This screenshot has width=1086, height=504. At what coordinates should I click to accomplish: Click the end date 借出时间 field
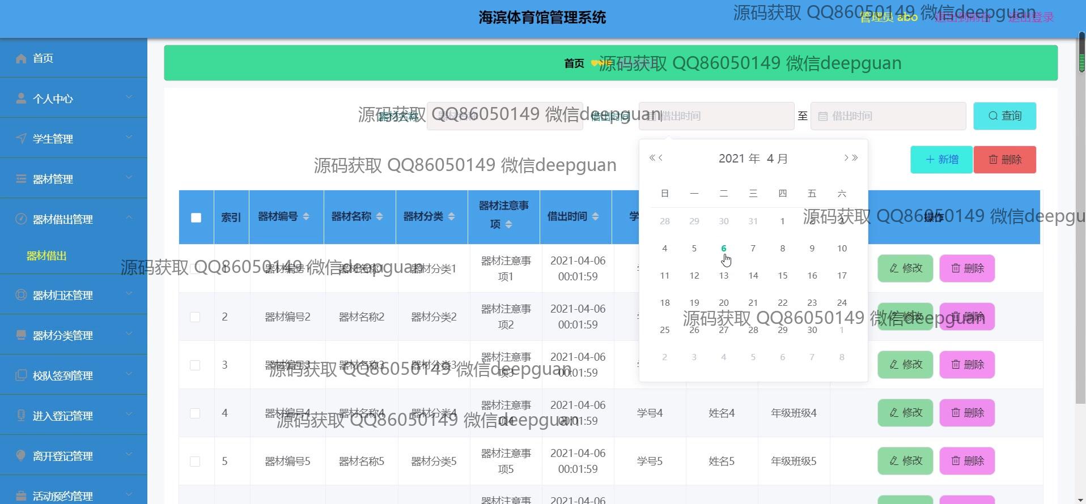coord(888,116)
